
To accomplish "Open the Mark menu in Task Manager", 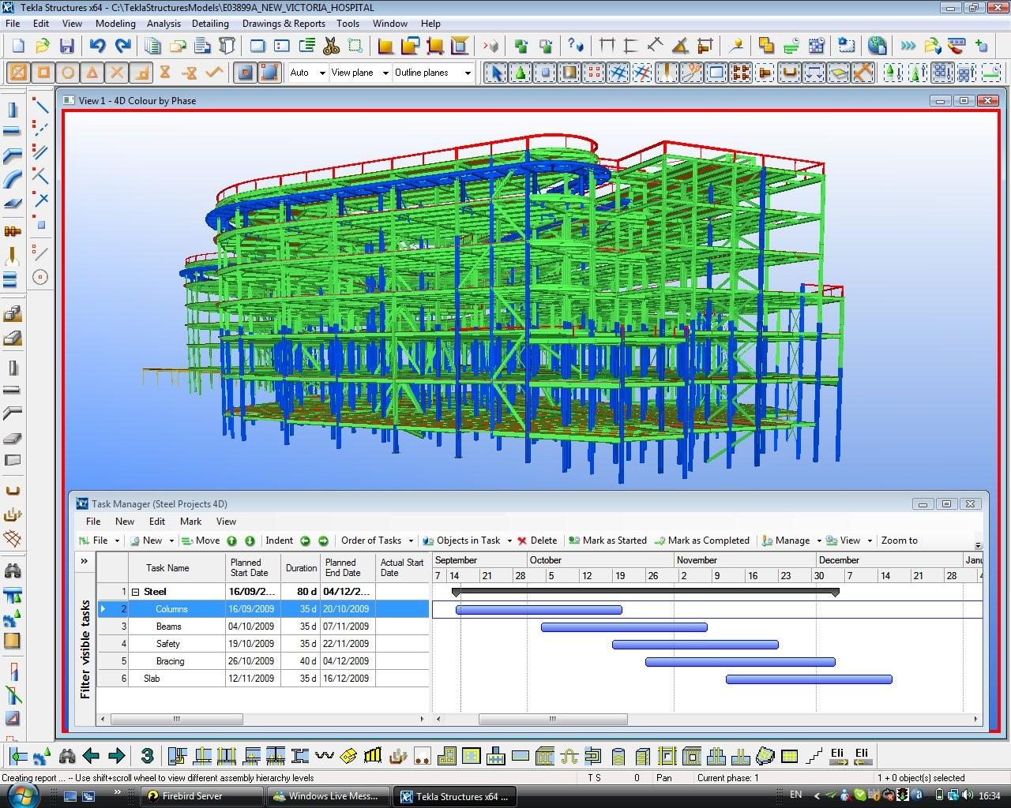I will pos(190,522).
